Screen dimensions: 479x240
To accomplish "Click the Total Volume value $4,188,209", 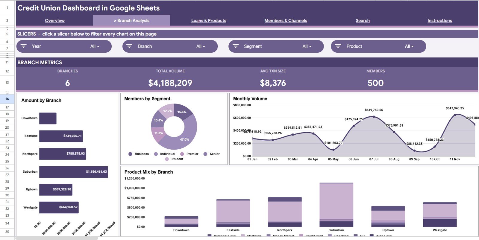I will (170, 83).
